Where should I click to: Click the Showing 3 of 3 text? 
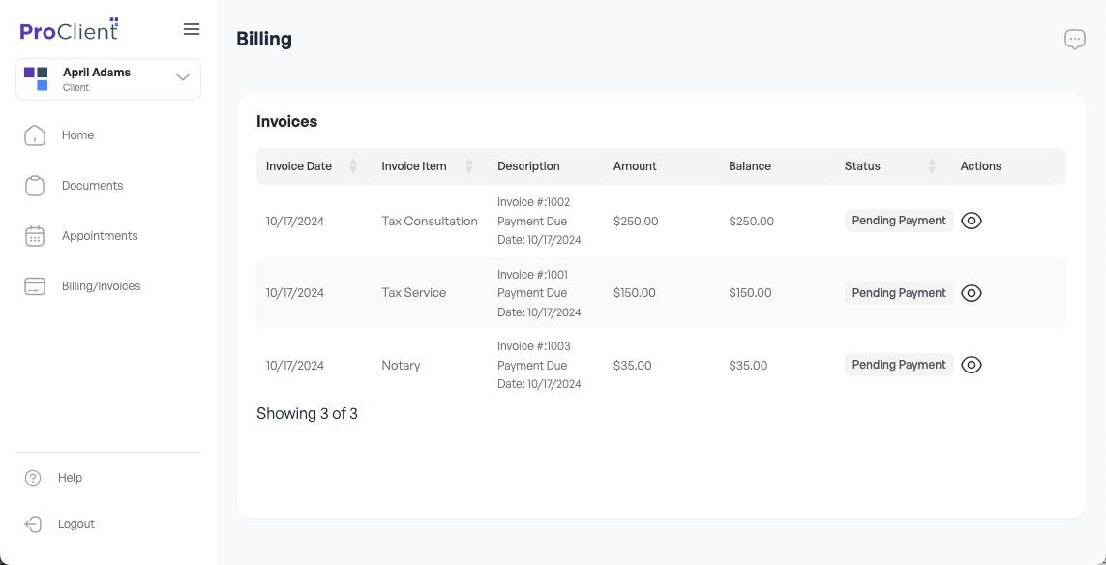307,413
